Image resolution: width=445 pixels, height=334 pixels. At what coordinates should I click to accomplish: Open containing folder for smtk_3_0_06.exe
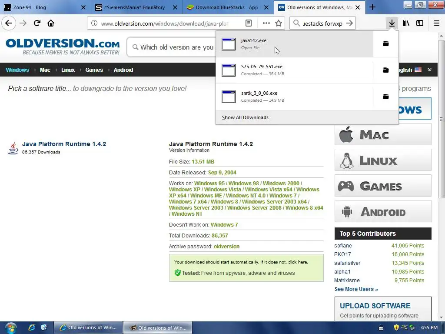coord(386,97)
